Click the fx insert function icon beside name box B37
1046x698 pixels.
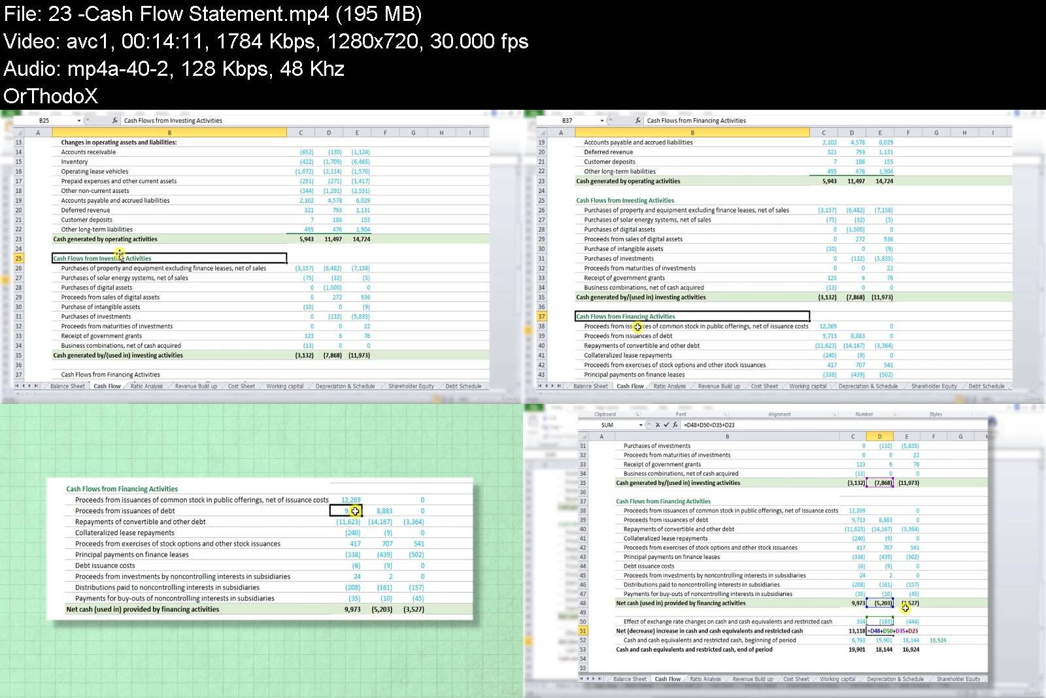pos(638,120)
